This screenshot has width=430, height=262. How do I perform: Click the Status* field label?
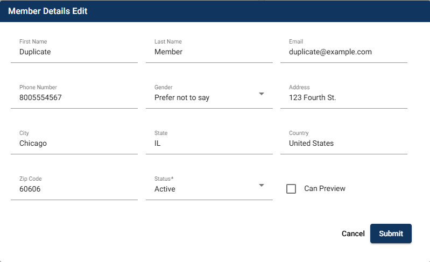164,179
